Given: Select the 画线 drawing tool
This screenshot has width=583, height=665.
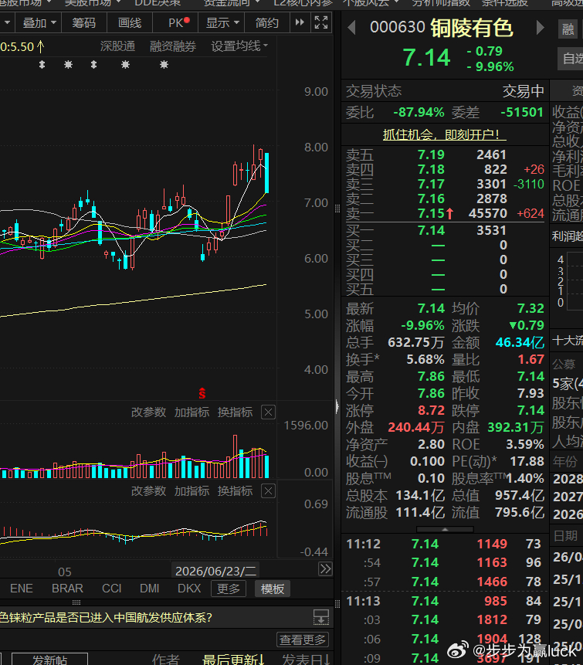Looking at the screenshot, I should pos(130,23).
